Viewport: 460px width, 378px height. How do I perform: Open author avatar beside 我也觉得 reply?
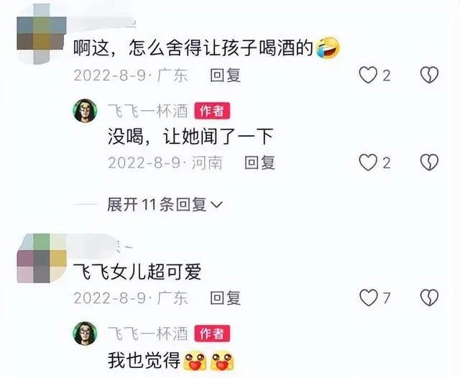point(85,333)
